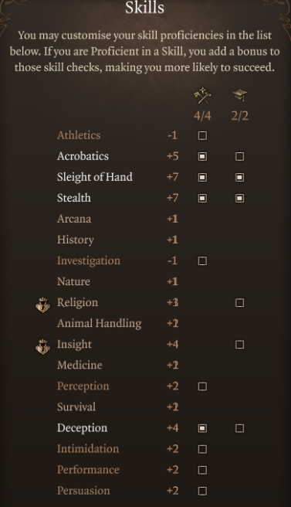Enable expertise for Acrobatics
291x507 pixels.
[239, 156]
